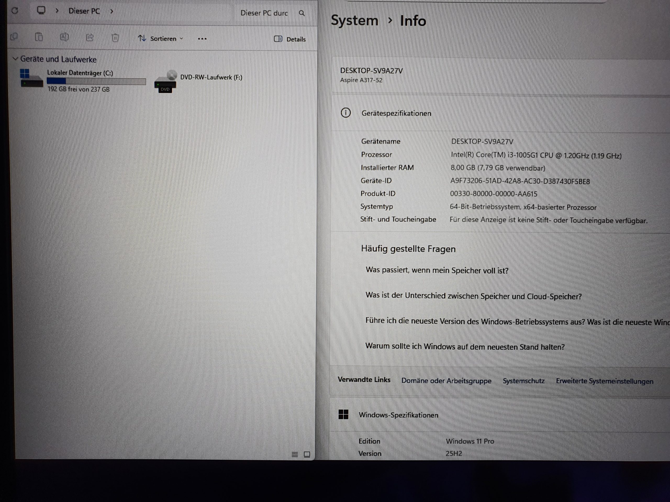This screenshot has width=670, height=502.
Task: Collapse the Geräte und Laufwerke group
Action: pos(15,59)
